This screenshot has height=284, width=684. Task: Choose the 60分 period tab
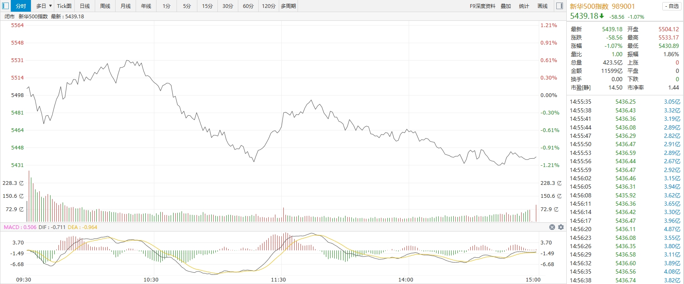(x=248, y=6)
